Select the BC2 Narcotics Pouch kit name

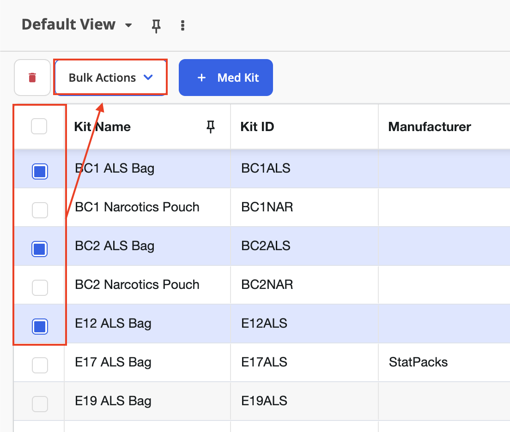[137, 284]
